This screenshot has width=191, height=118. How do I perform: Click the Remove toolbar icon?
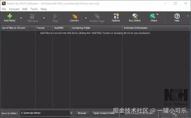coord(32,16)
